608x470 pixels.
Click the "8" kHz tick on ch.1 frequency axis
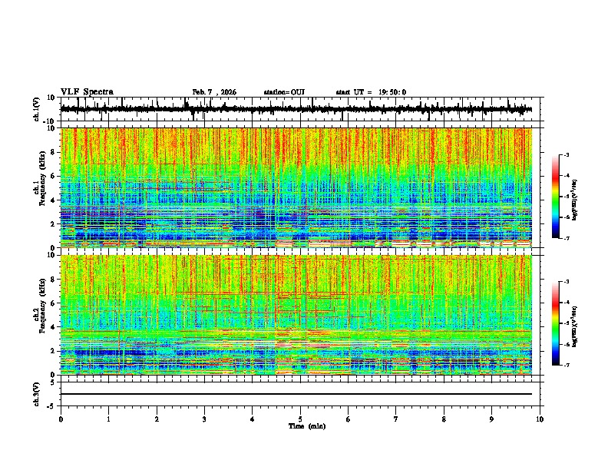click(x=54, y=152)
